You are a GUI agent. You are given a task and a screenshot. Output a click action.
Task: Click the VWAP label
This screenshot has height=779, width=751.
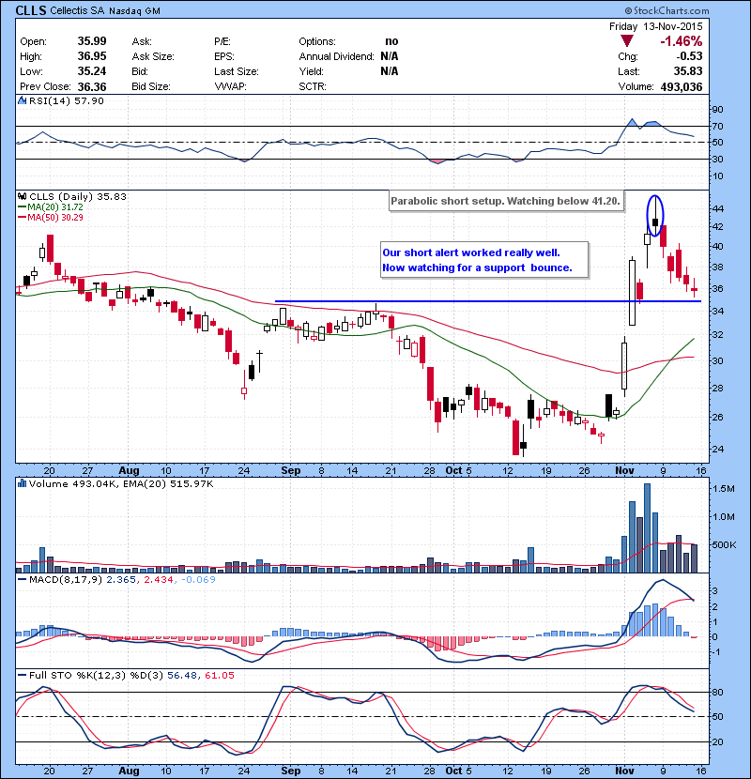click(230, 86)
